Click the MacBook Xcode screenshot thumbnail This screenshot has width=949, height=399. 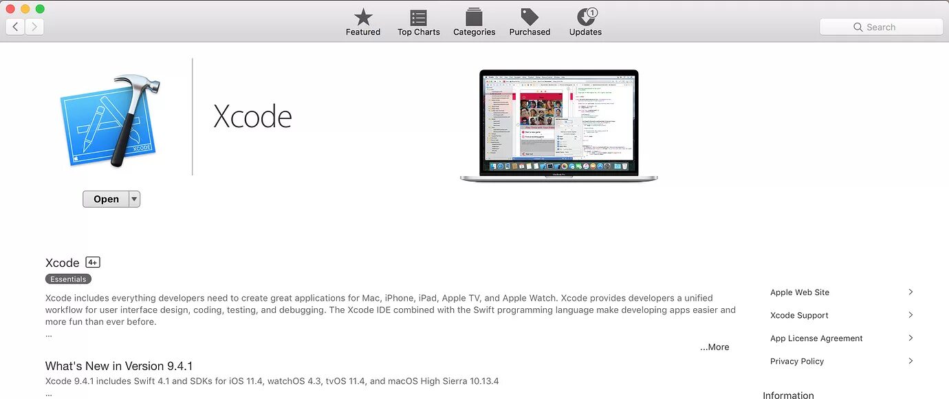(x=558, y=126)
